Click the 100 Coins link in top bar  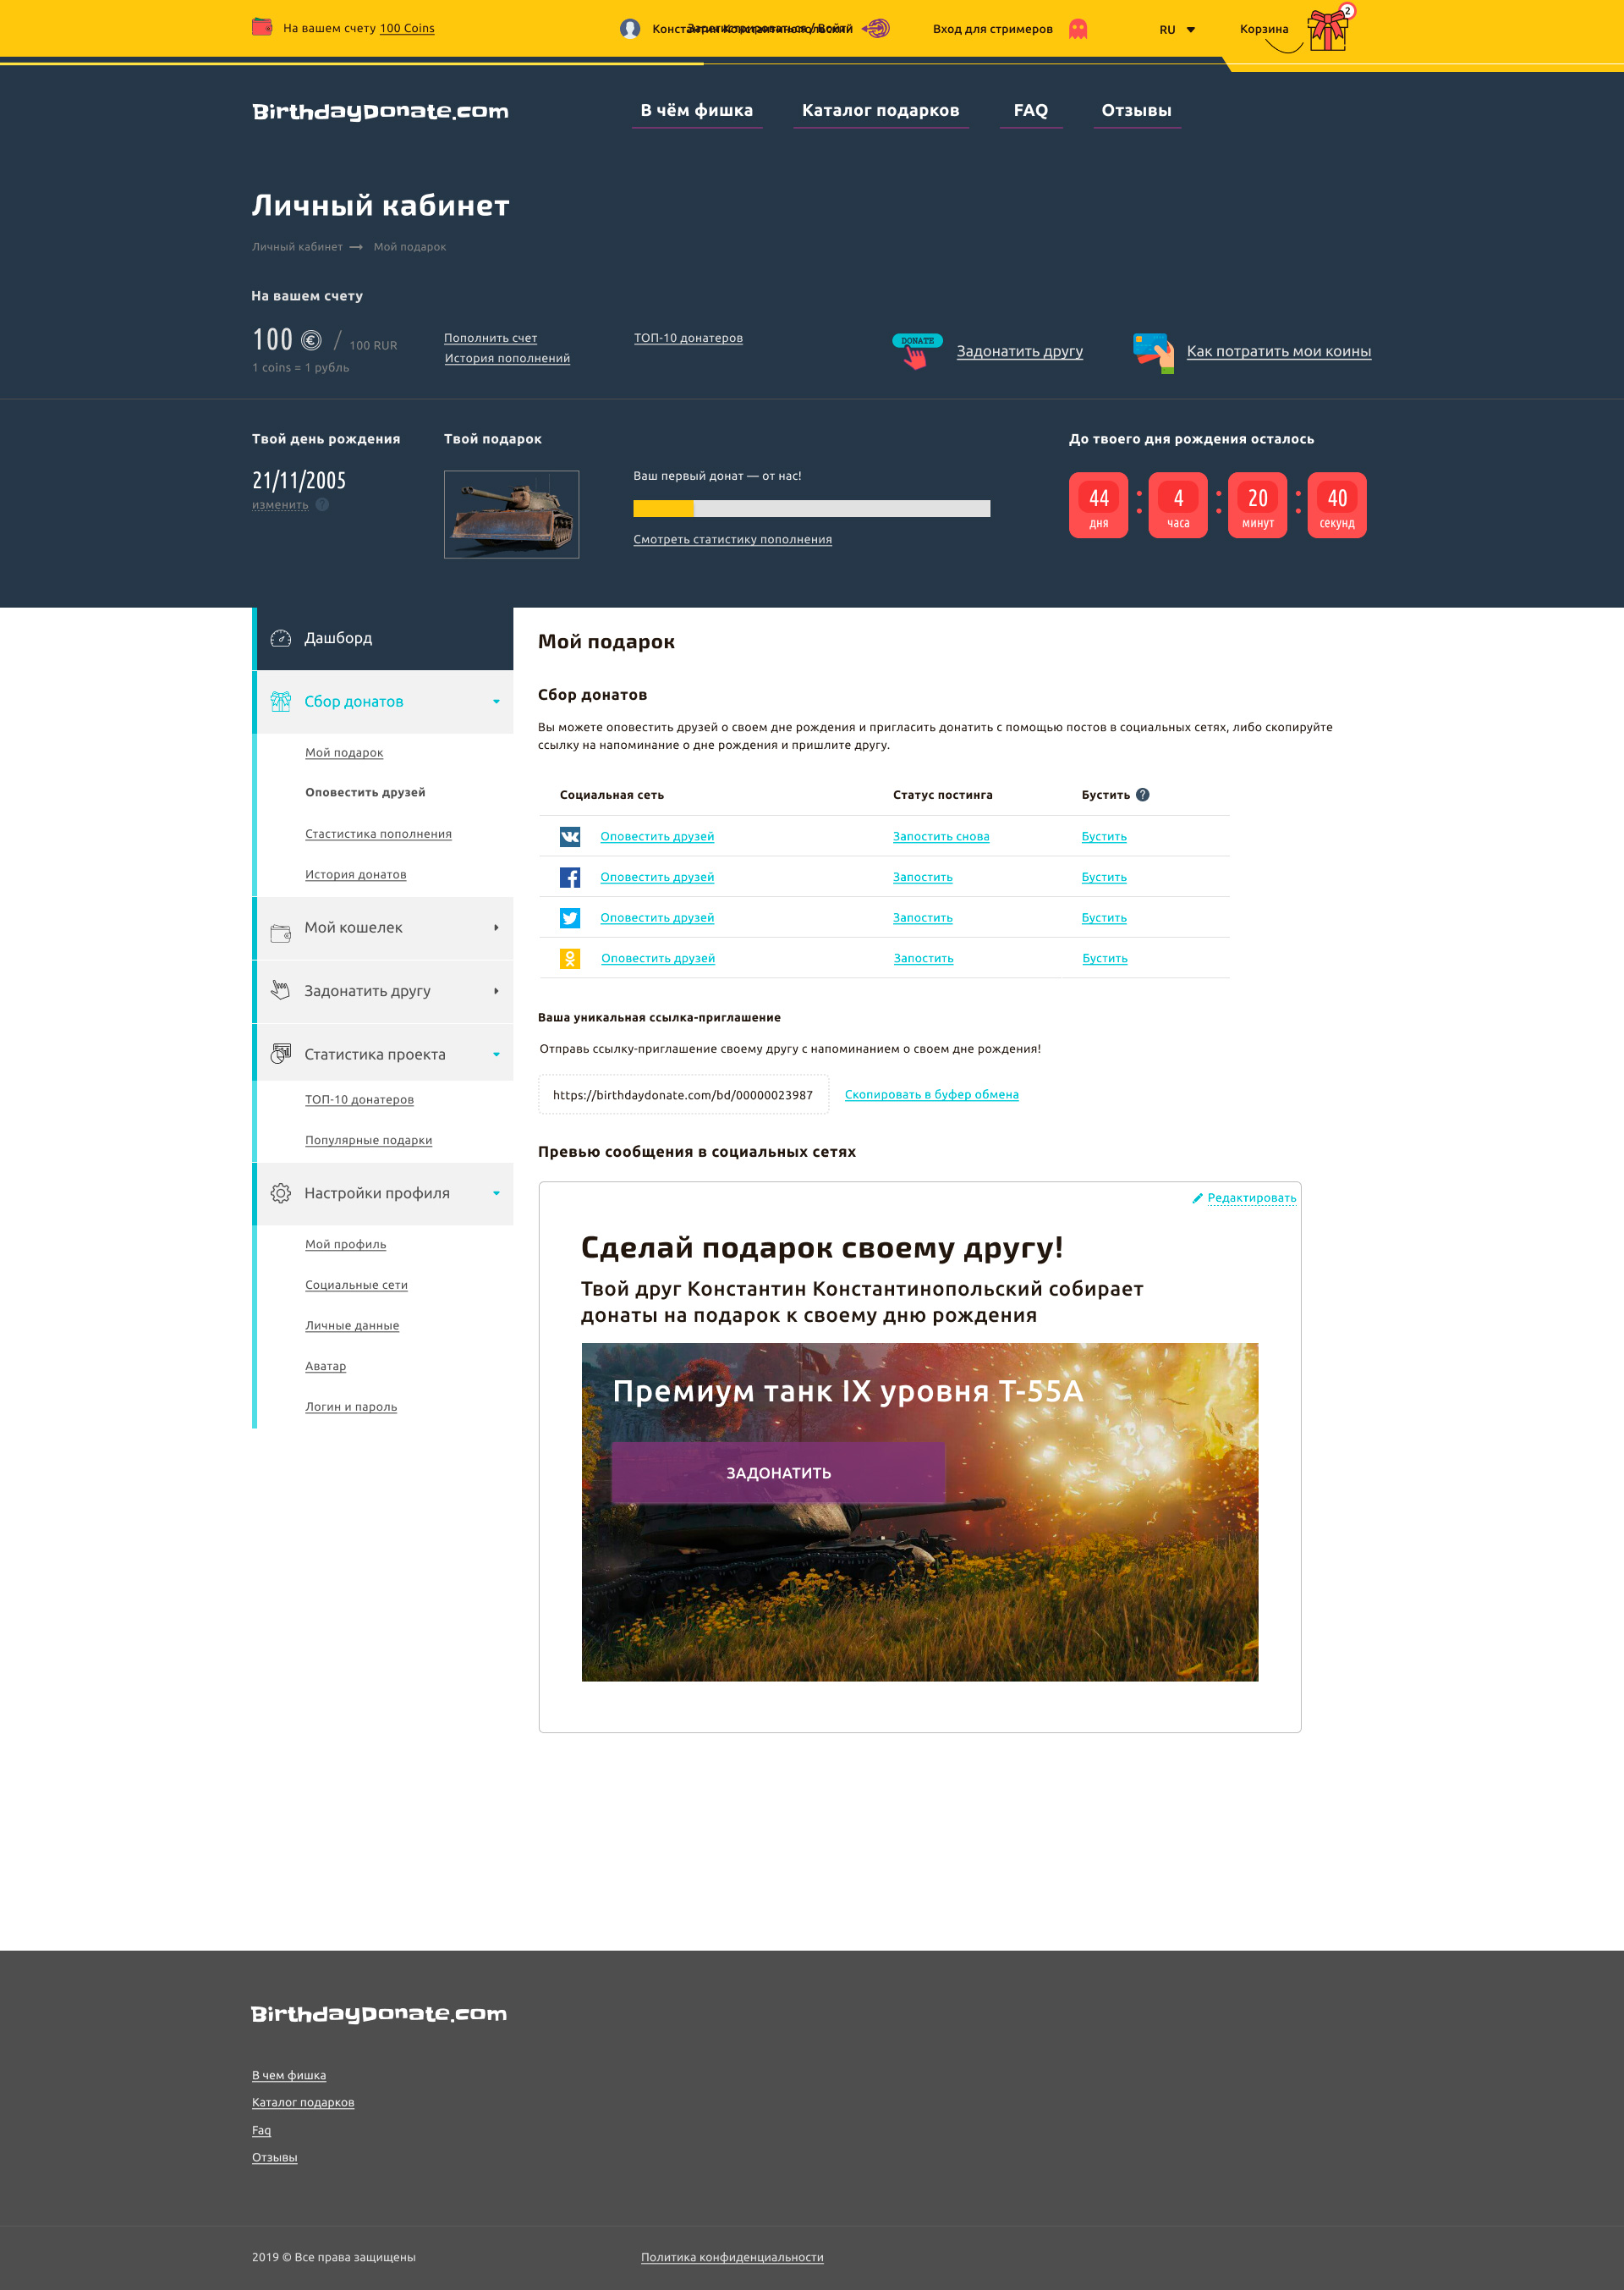click(407, 28)
